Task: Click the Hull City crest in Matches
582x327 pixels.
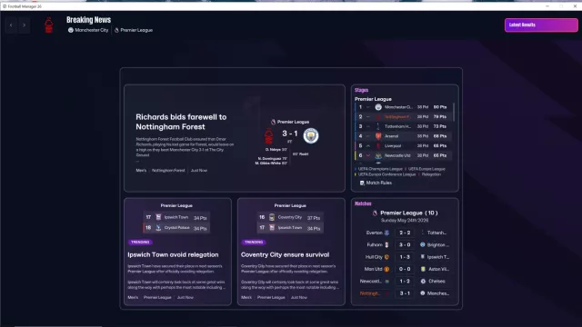Action: (386, 257)
